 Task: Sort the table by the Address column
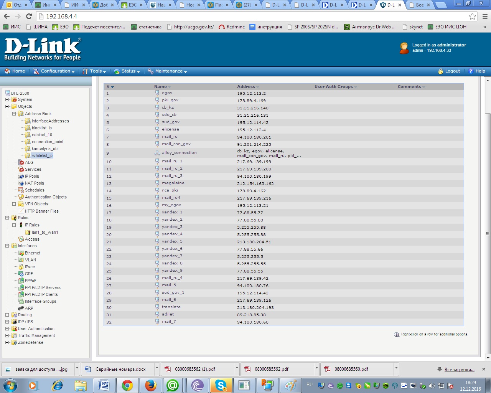click(x=248, y=87)
